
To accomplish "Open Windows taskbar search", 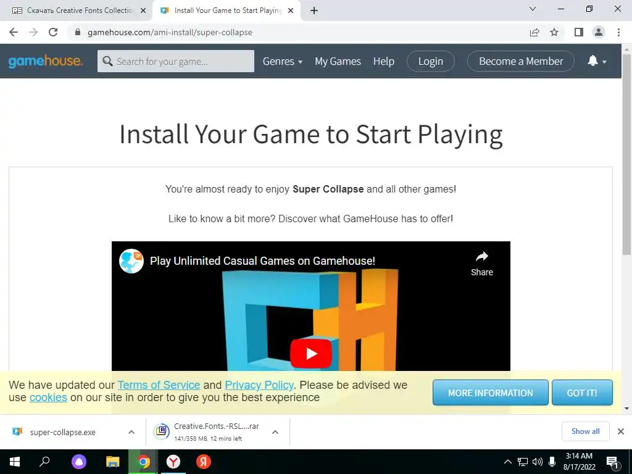I will pyautogui.click(x=44, y=462).
